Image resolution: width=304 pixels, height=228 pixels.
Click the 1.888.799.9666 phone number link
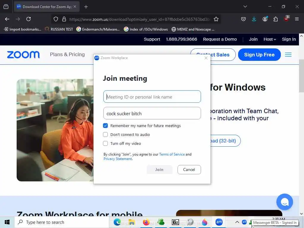pos(181,39)
